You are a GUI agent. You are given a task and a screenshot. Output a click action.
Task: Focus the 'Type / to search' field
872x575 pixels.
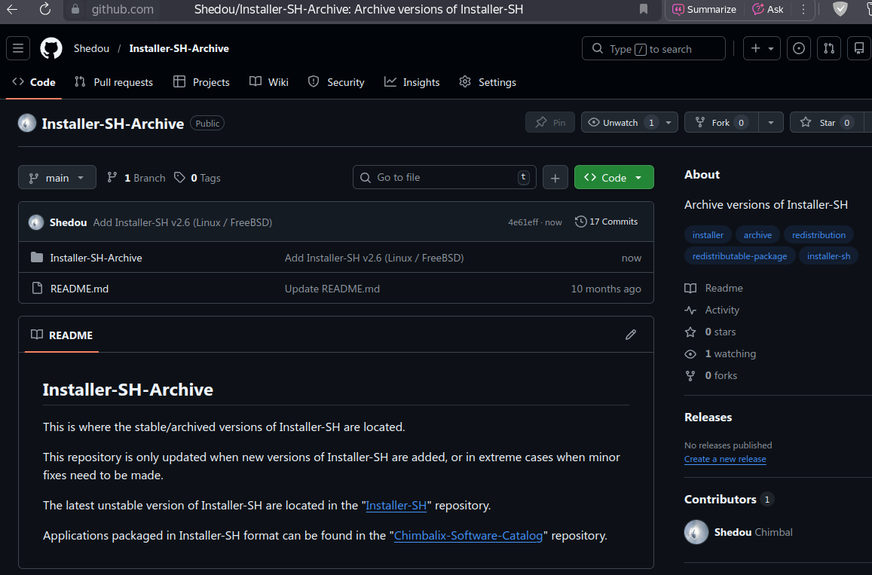pyautogui.click(x=653, y=48)
